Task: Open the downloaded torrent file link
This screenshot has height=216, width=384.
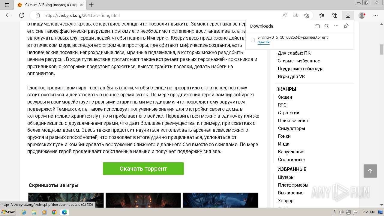Action: [x=263, y=42]
